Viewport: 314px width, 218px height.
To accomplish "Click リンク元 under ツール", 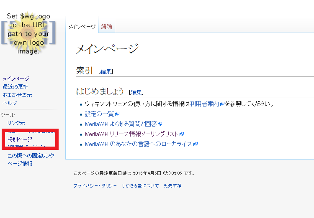I will click(16, 123).
